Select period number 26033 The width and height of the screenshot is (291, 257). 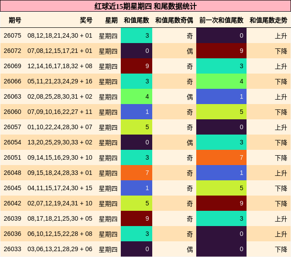pos(13,249)
